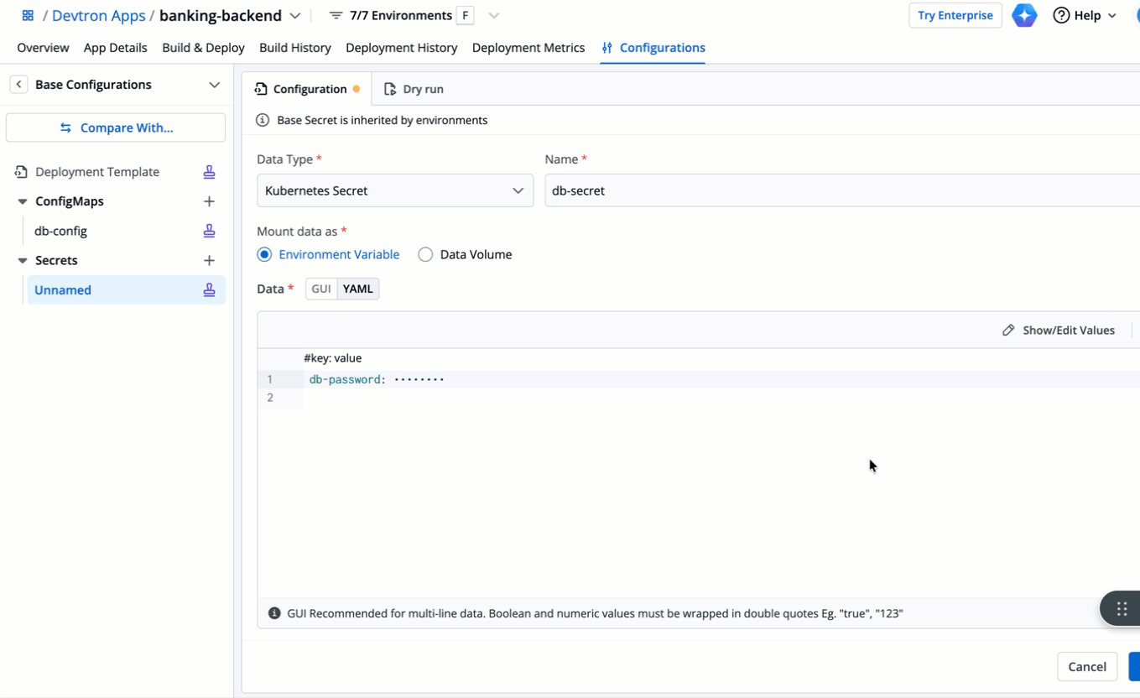
Task: Expand the Base Configurations chevron dropdown
Action: point(214,85)
